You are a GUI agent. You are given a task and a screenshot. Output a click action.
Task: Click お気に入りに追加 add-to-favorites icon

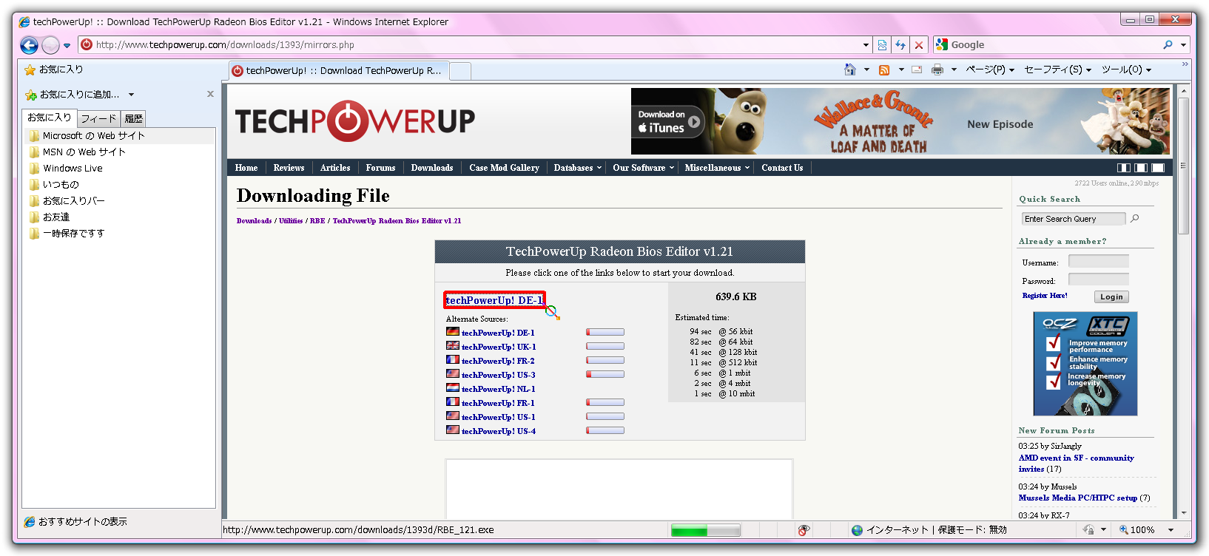tap(31, 95)
